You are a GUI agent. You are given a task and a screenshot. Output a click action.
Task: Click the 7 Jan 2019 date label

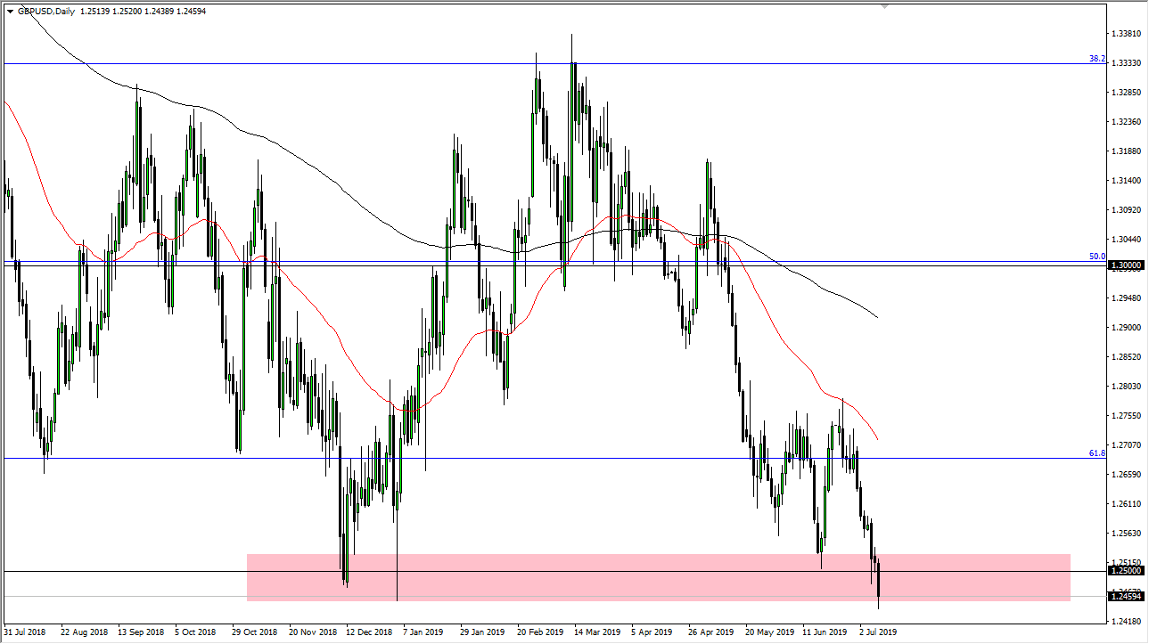(x=423, y=632)
